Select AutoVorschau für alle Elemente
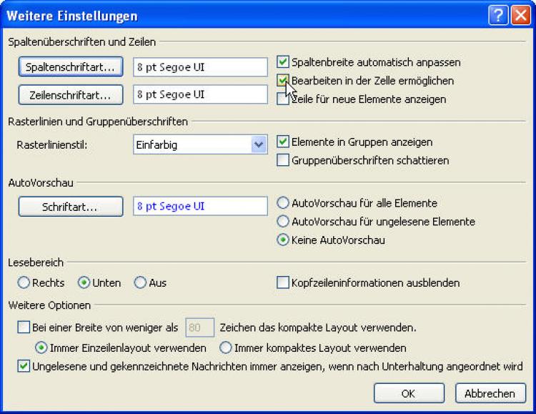The image size is (536, 414). (x=283, y=203)
